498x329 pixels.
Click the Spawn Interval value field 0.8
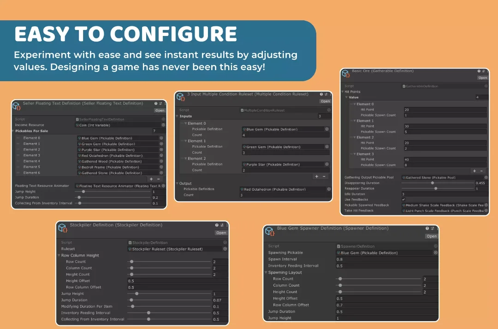tap(387, 259)
